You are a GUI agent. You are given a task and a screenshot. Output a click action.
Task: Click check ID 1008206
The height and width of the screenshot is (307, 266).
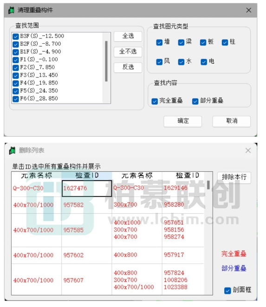pyautogui.click(x=175, y=280)
